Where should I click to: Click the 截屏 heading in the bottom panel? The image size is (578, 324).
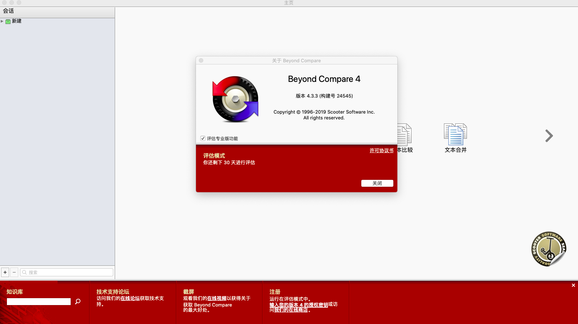tap(189, 292)
